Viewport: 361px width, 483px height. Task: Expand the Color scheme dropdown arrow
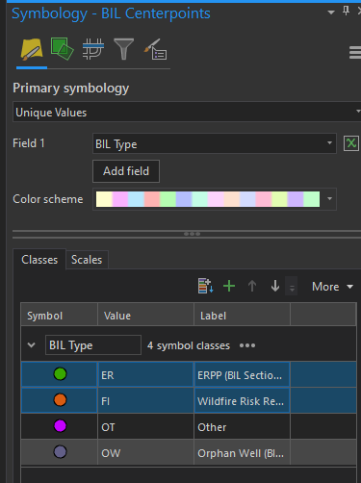329,199
